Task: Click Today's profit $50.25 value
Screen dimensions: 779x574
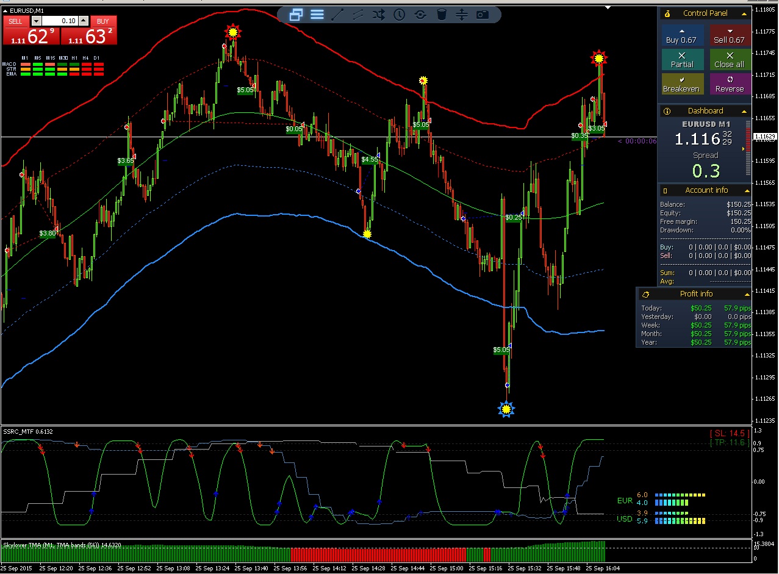Action: (701, 308)
